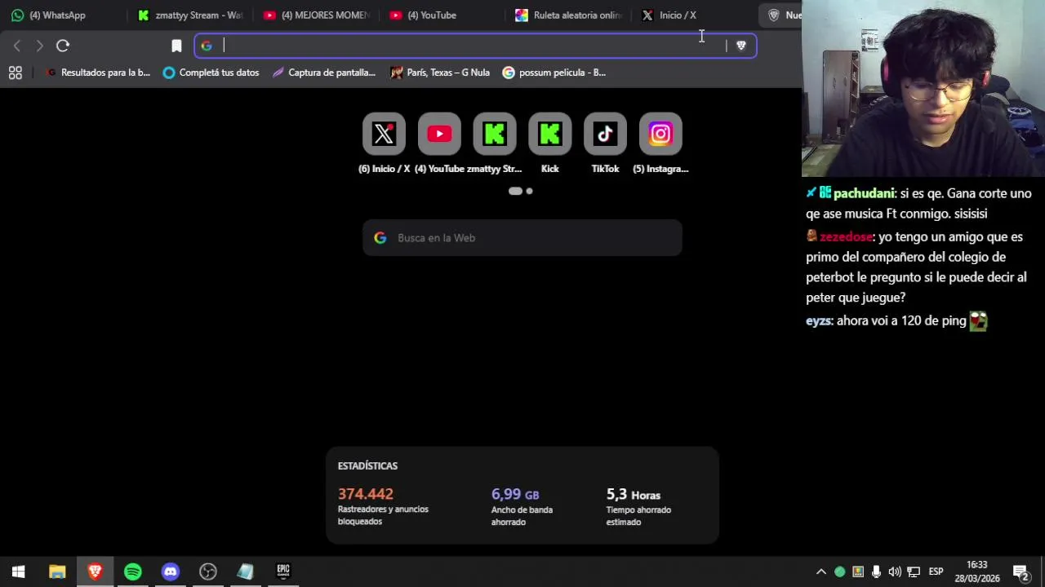Open the Ruleta aleatoria online tab
Viewport: 1045px width, 587px height.
pyautogui.click(x=569, y=15)
